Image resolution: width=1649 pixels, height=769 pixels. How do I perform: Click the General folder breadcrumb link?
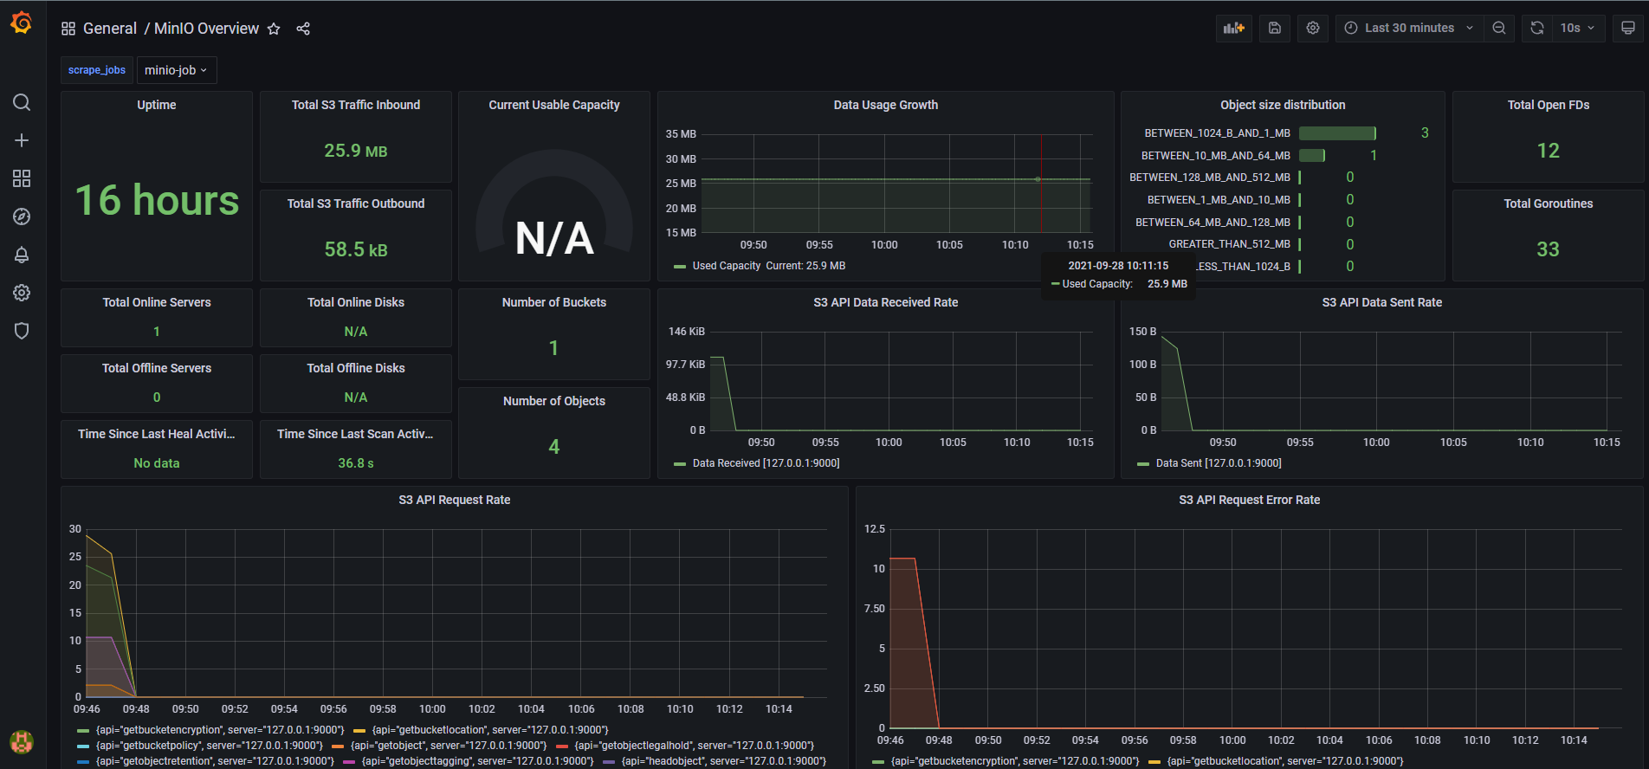pos(110,29)
